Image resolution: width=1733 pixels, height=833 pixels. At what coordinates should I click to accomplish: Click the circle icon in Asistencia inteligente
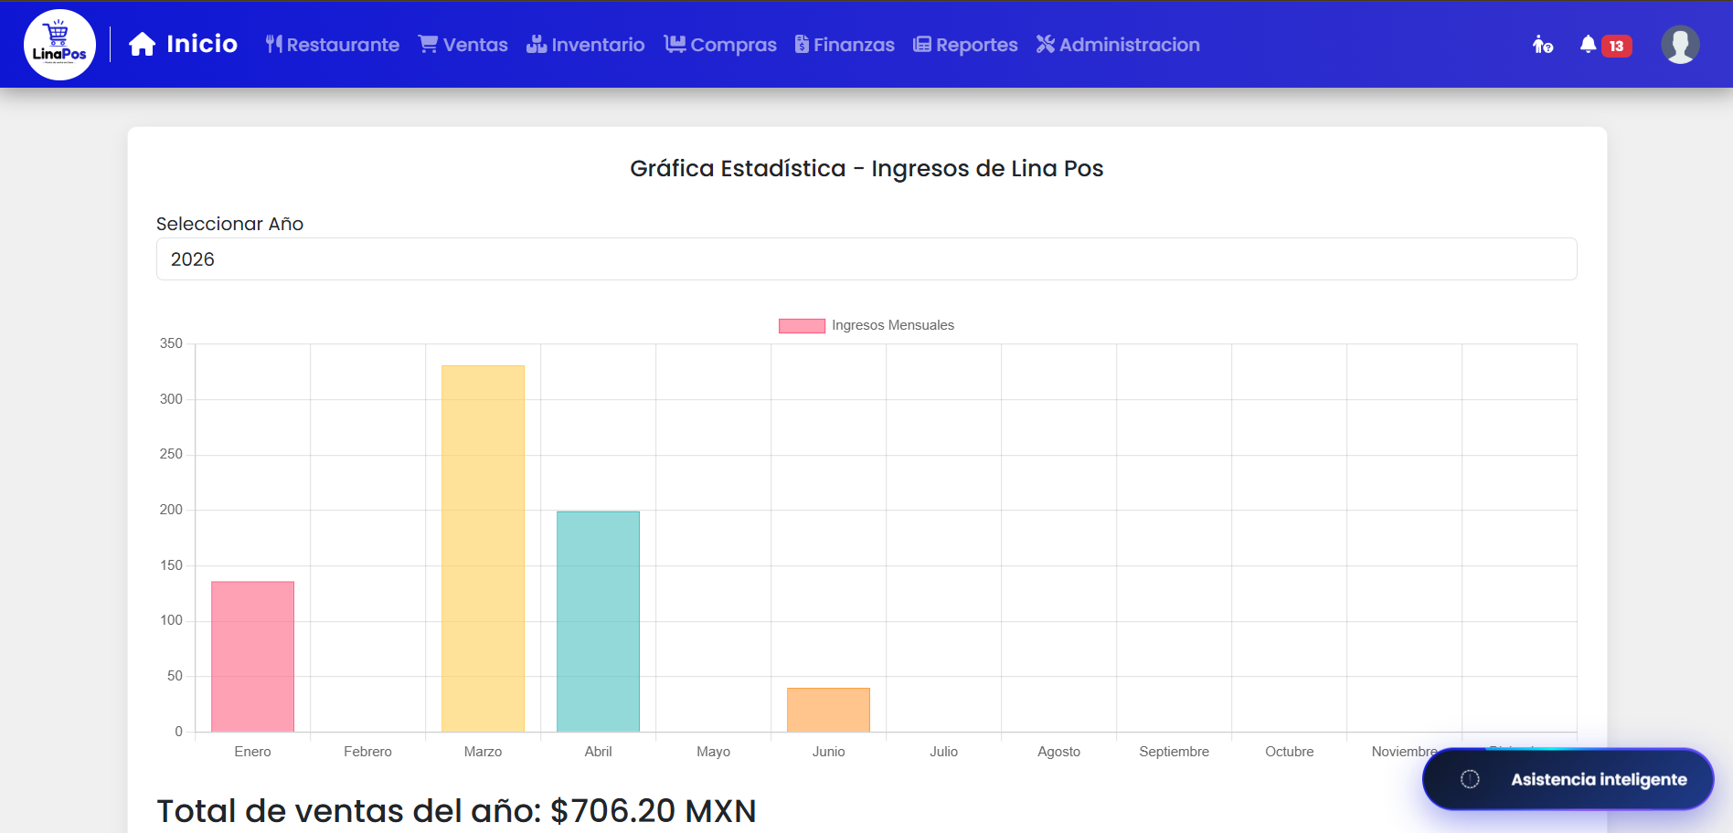pos(1470,779)
